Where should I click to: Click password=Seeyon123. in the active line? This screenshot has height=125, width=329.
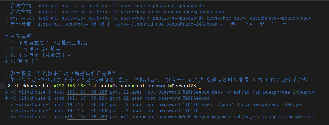click(x=172, y=86)
